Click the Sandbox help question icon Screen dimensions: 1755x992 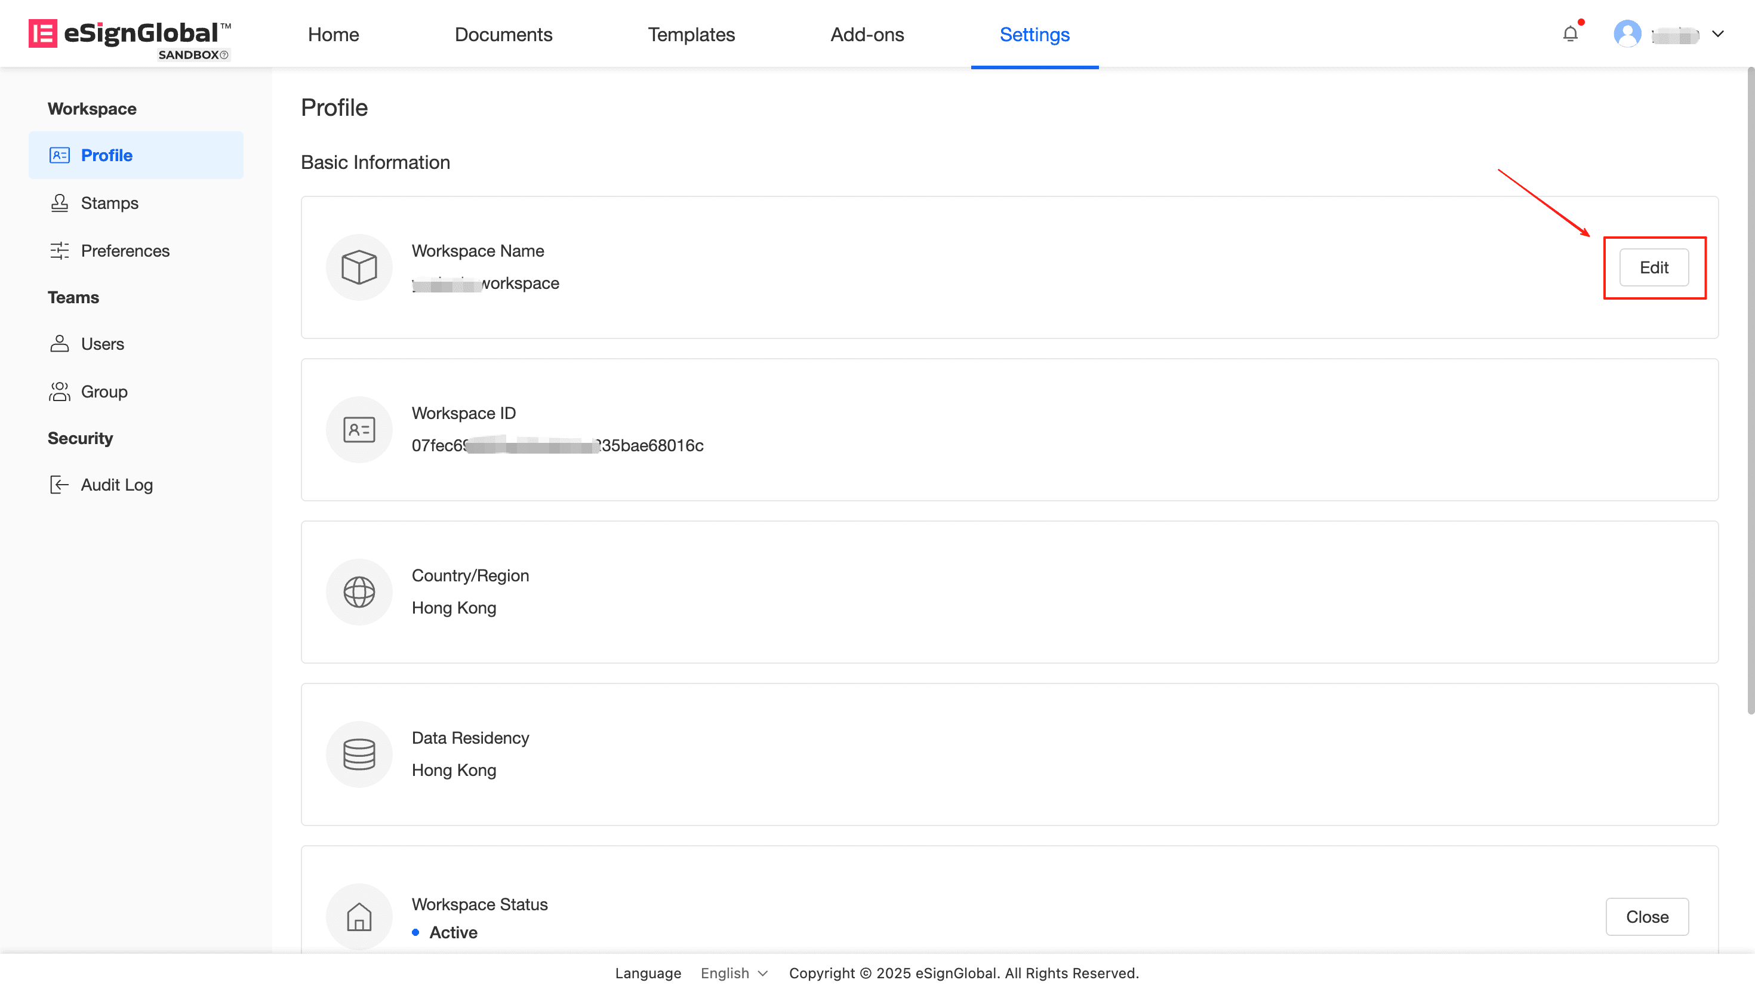[224, 55]
